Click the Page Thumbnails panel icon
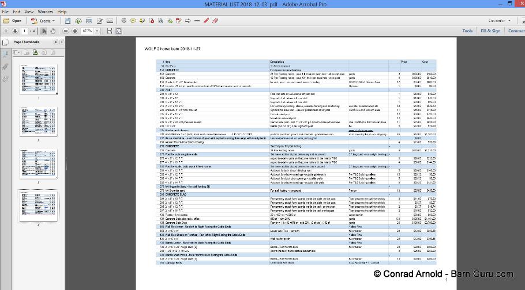525x290 pixels. pyautogui.click(x=5, y=43)
